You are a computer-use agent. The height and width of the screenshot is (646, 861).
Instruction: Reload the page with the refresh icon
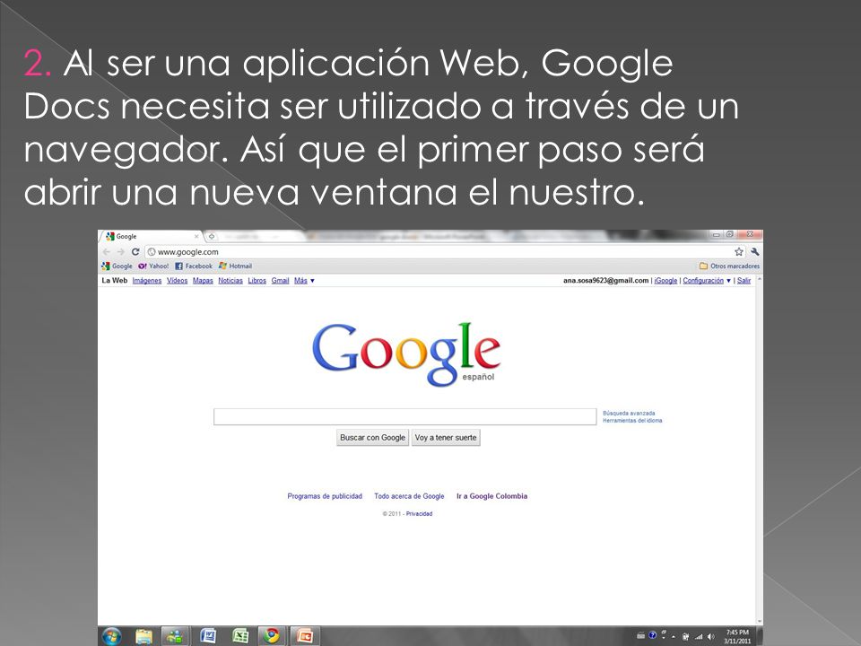(135, 251)
